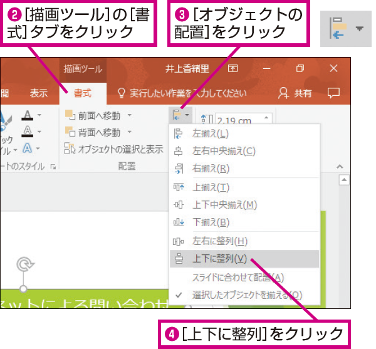The width and height of the screenshot is (376, 349).
Task: Click the オブジェクトの配置 align icon in ribbon
Action: click(x=177, y=115)
